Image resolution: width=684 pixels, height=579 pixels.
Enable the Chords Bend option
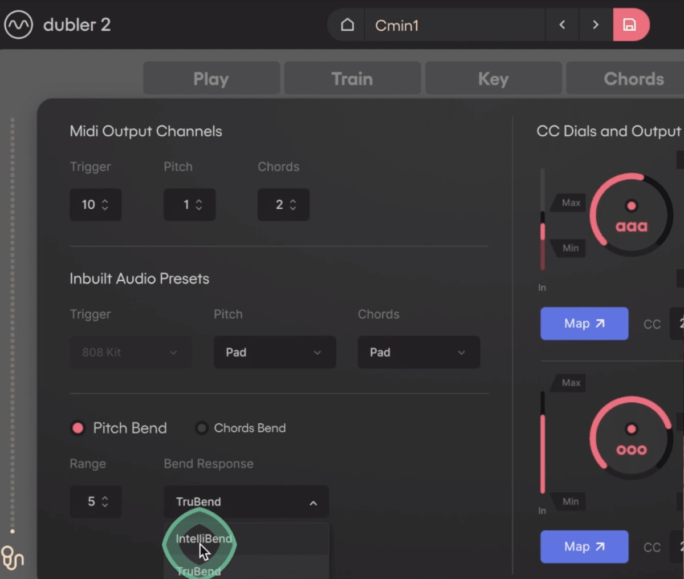pyautogui.click(x=201, y=428)
